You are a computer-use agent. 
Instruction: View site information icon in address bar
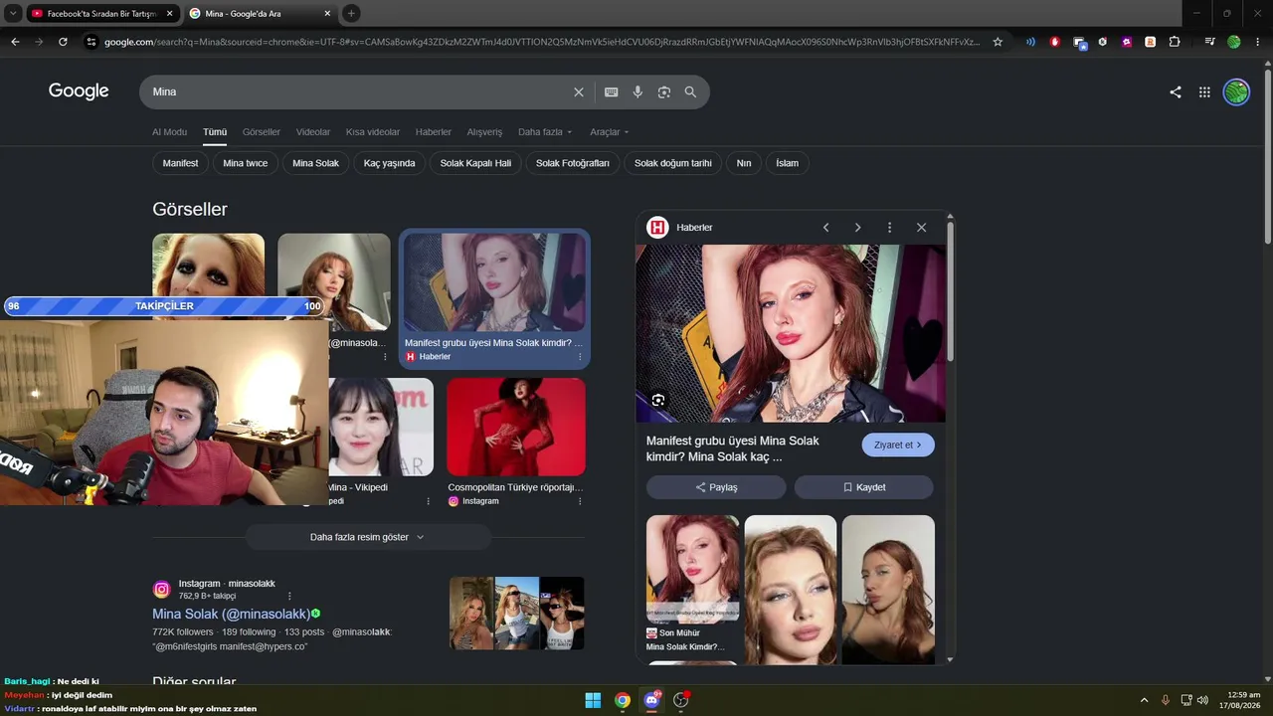pyautogui.click(x=91, y=42)
